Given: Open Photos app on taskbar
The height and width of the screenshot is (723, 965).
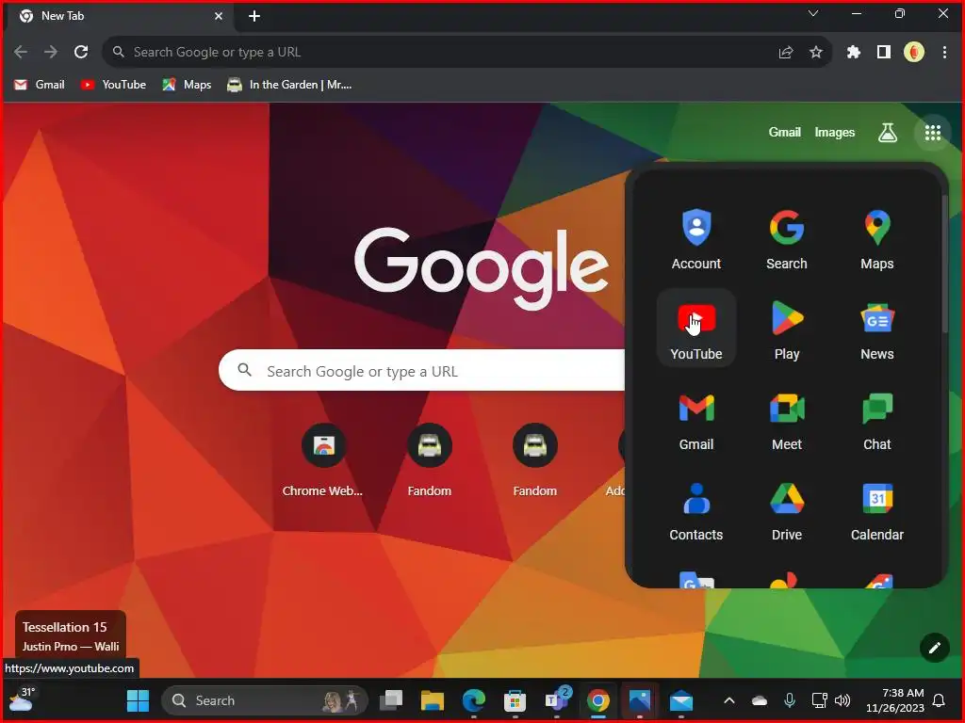Looking at the screenshot, I should (x=640, y=700).
